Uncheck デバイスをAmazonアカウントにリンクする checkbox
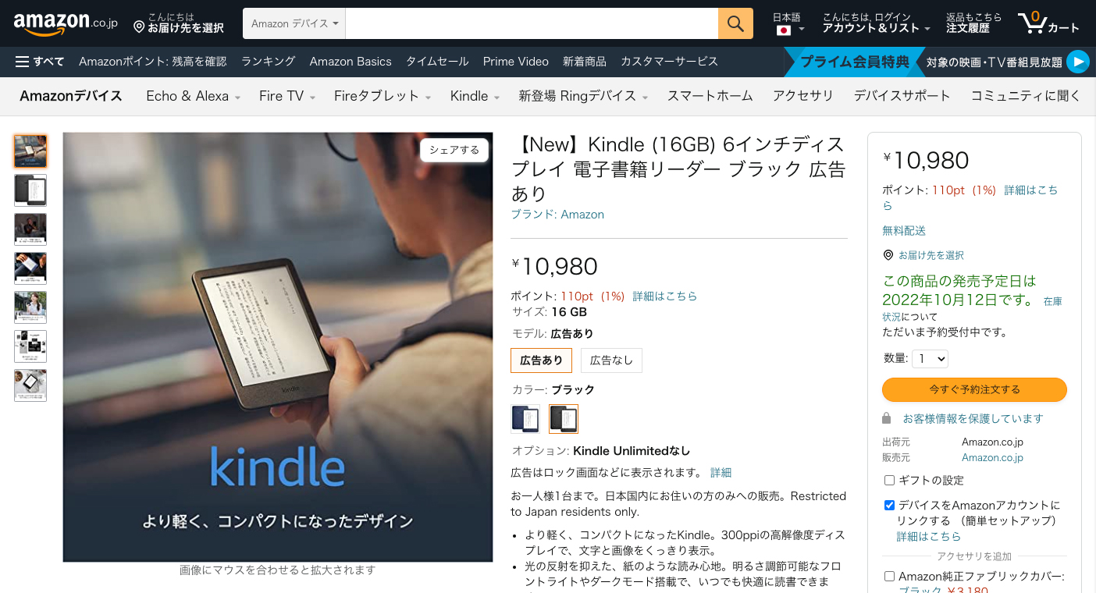The image size is (1096, 593). pos(889,505)
